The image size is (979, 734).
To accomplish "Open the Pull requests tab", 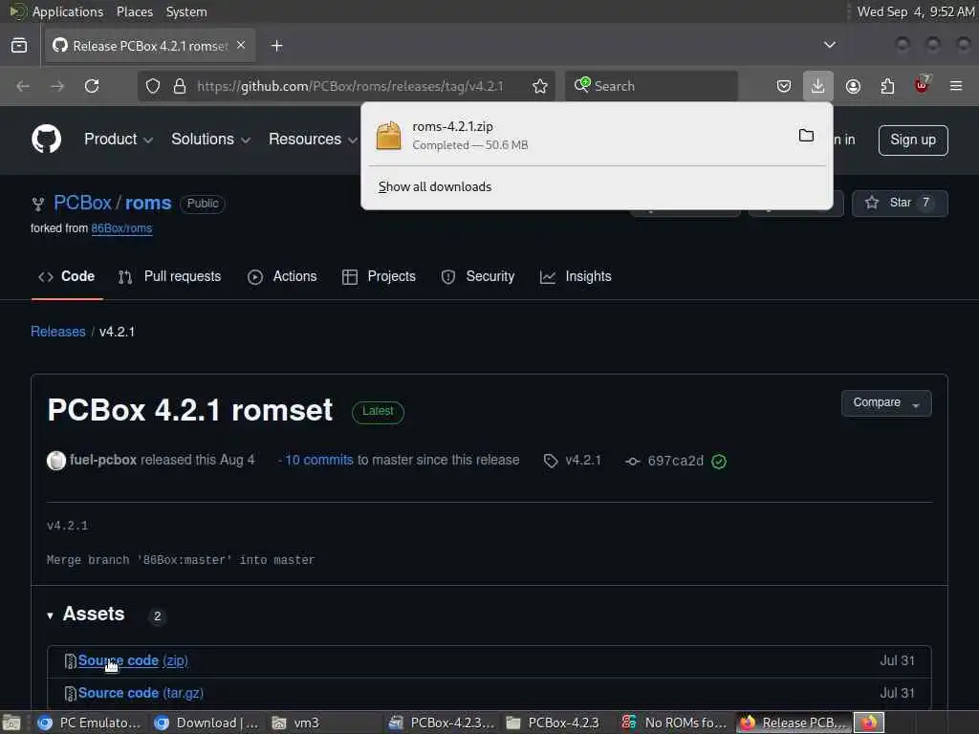I will pyautogui.click(x=170, y=276).
